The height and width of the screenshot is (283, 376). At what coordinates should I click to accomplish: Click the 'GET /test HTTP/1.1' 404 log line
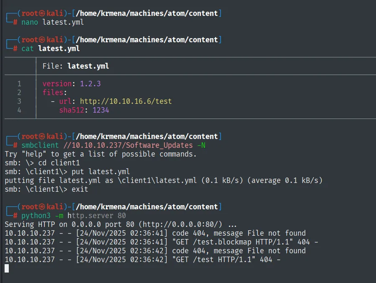[143, 260]
